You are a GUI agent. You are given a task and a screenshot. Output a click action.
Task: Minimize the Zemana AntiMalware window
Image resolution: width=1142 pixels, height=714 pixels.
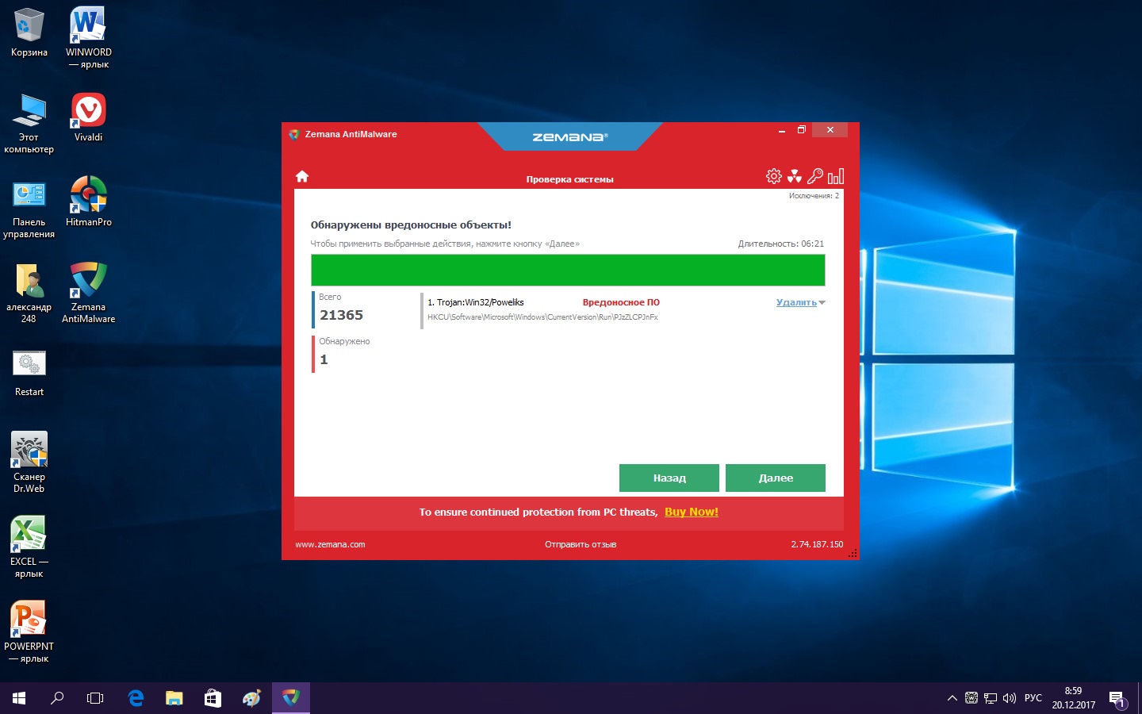[782, 130]
